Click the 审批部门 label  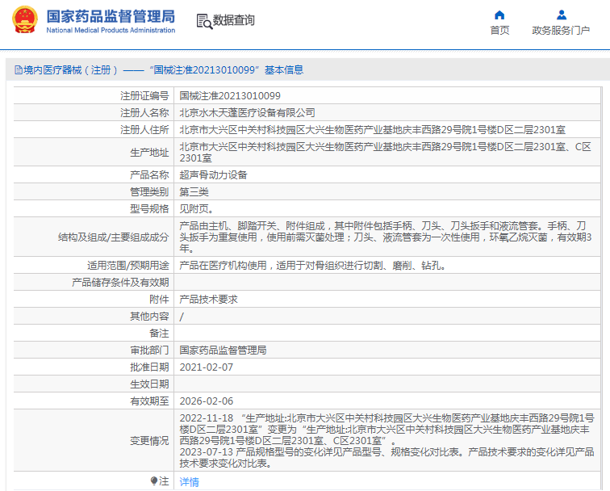pyautogui.click(x=149, y=350)
